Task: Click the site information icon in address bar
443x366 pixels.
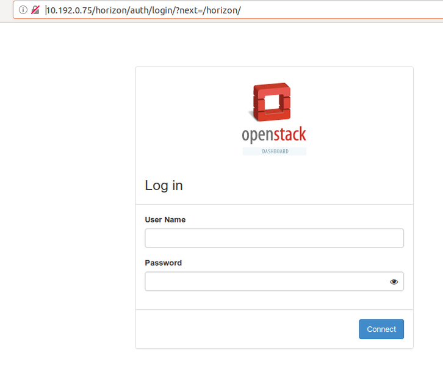Action: coord(23,10)
